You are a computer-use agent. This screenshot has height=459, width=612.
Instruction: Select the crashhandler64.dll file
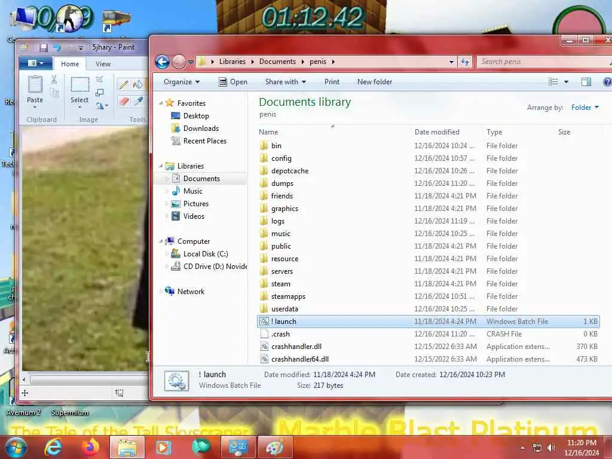pyautogui.click(x=428, y=359)
